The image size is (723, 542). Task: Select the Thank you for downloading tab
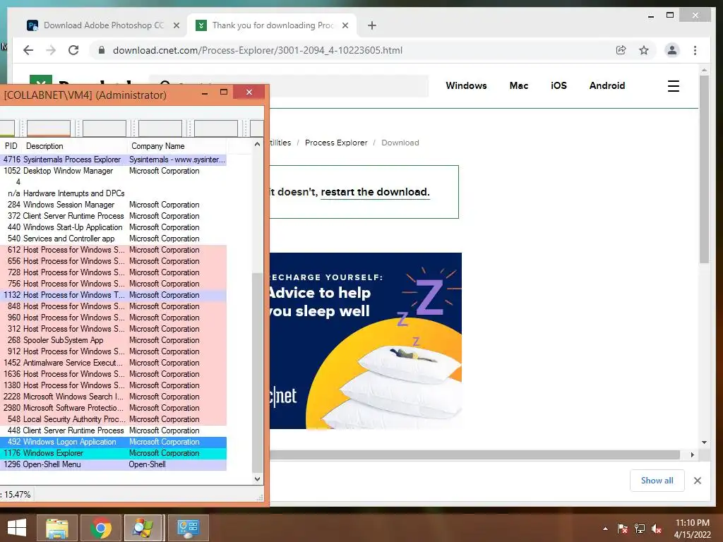coord(272,25)
